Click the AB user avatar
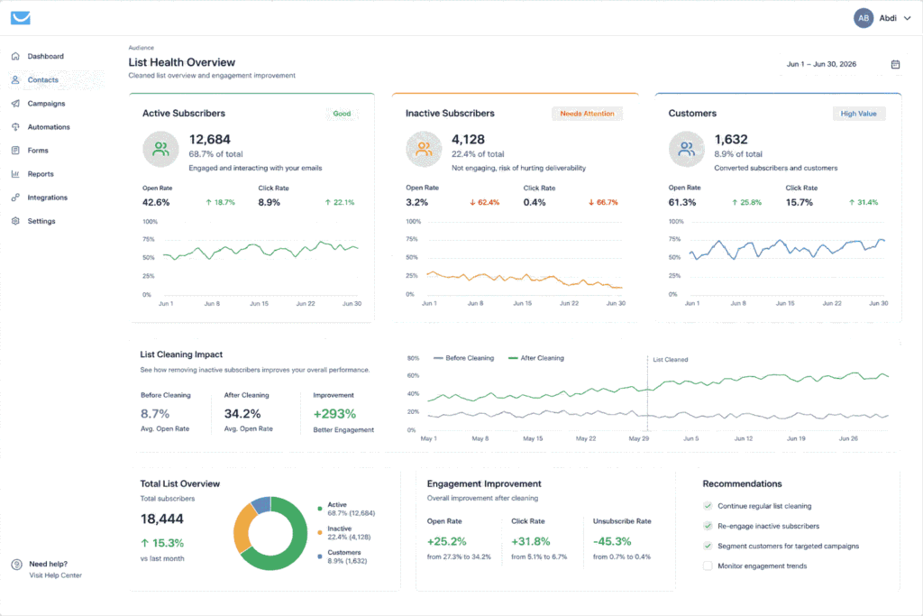 click(x=863, y=18)
